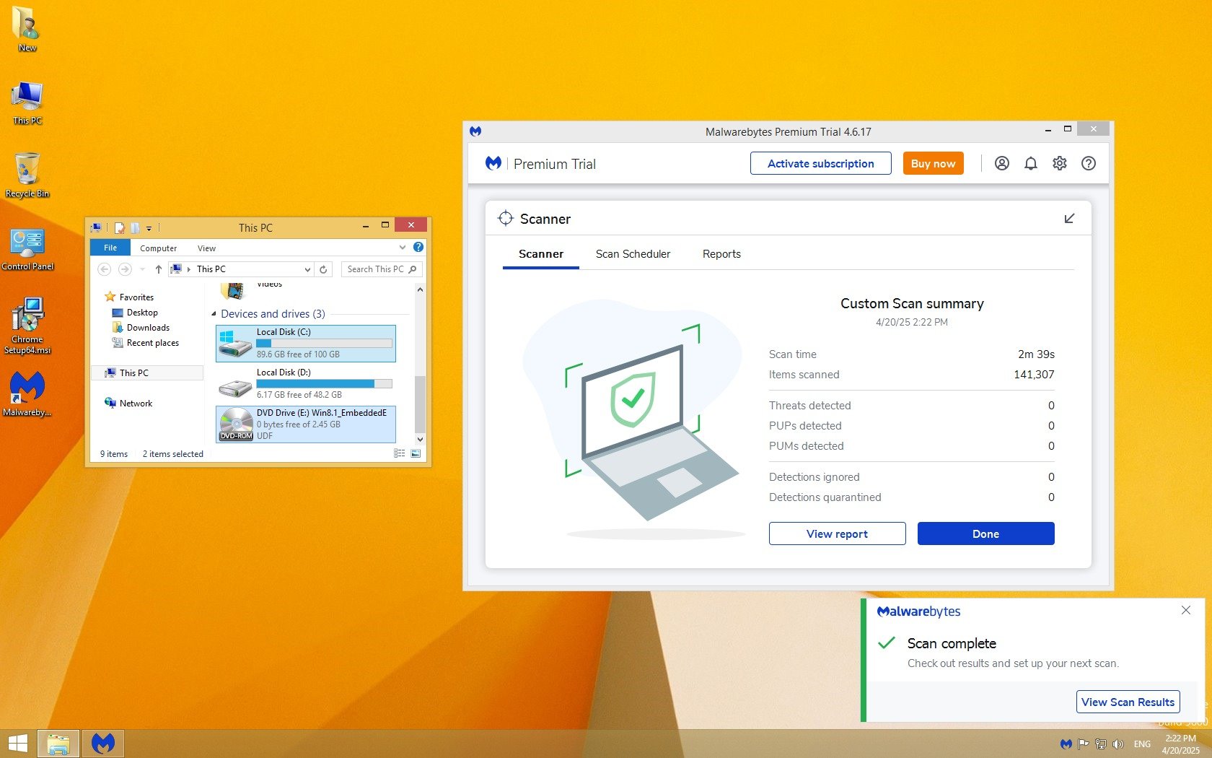This screenshot has width=1212, height=758.
Task: Click the Malwarebytes logo beside Premium Trial
Action: (493, 163)
